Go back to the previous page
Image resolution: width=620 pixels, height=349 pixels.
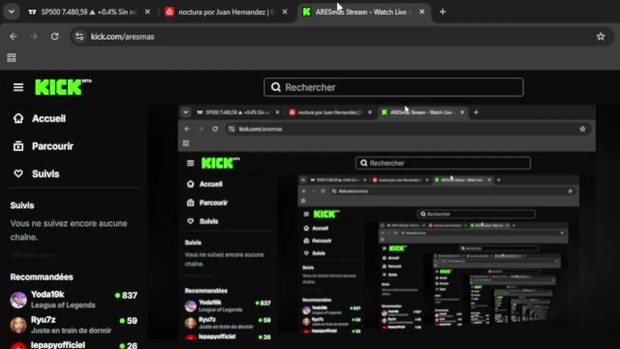pyautogui.click(x=13, y=36)
